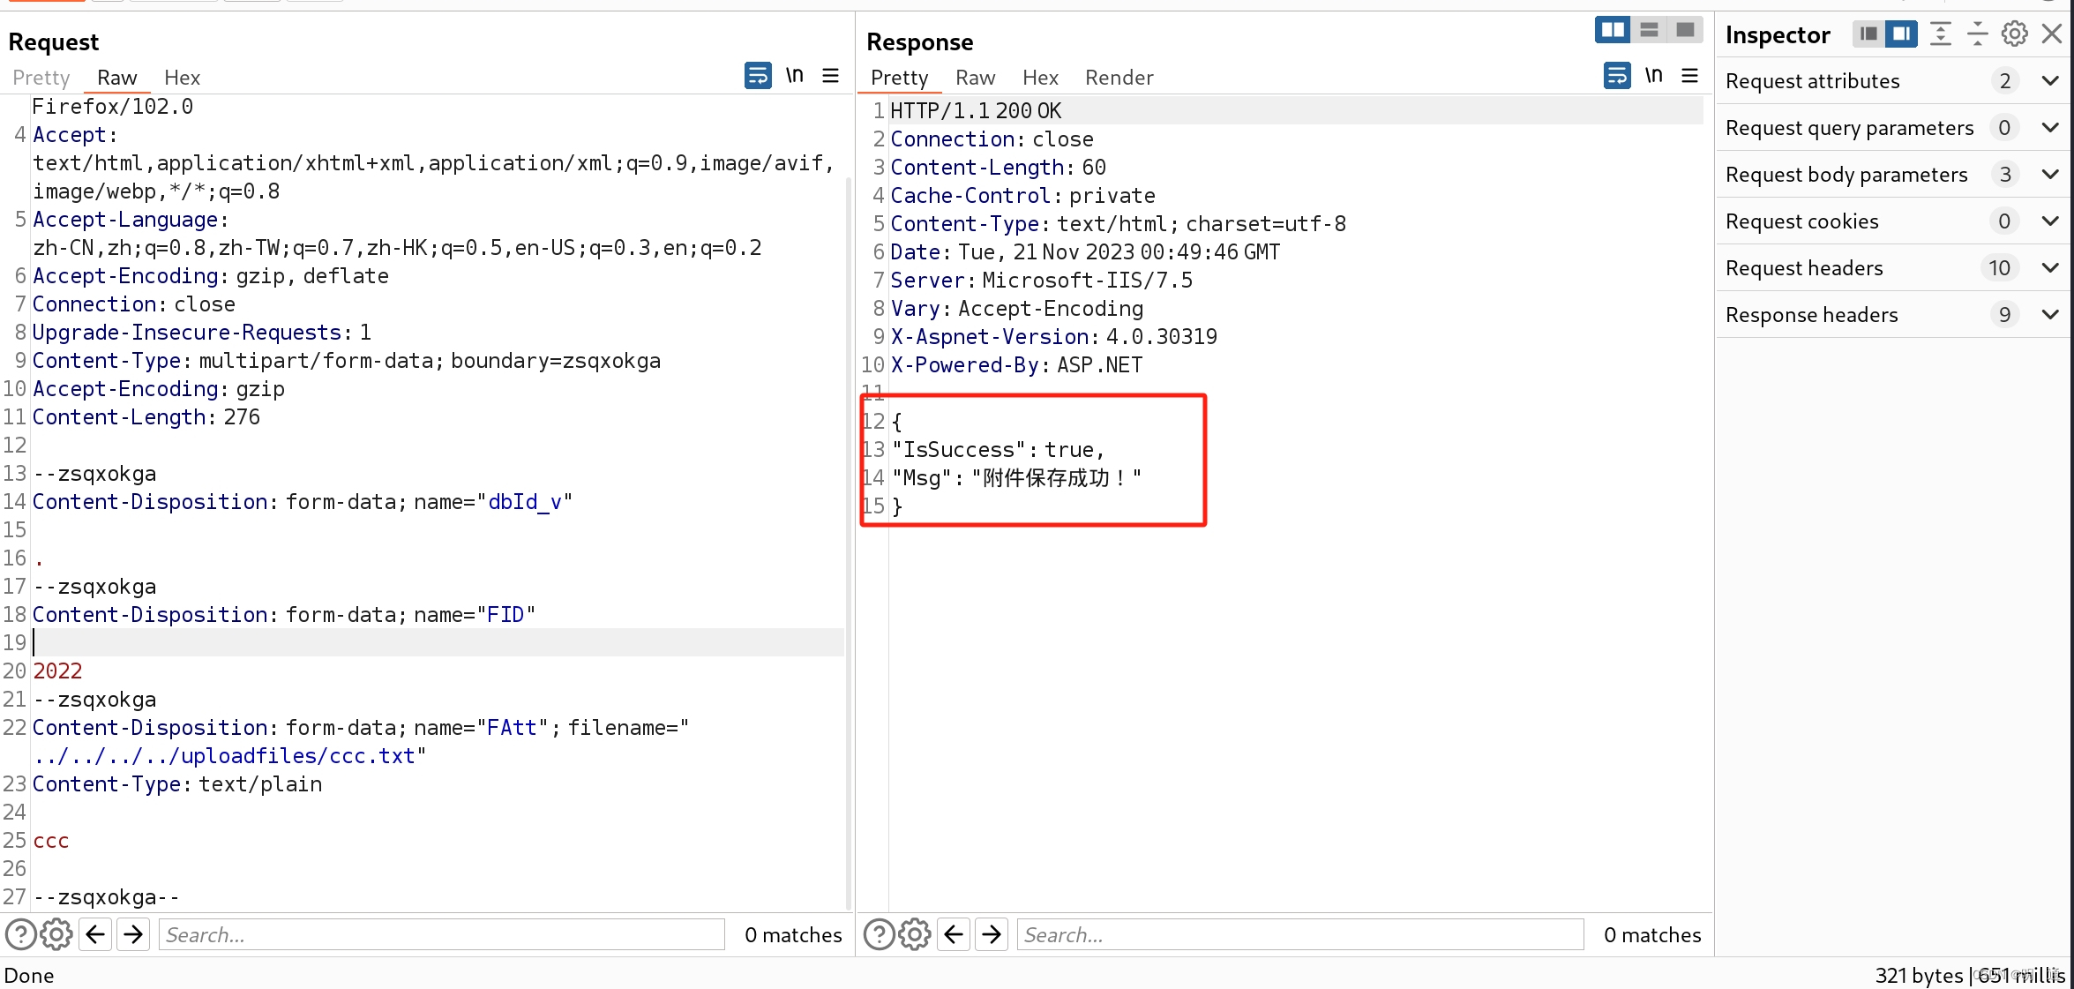Switch Request view to Raw tab
This screenshot has width=2074, height=989.
tap(117, 78)
